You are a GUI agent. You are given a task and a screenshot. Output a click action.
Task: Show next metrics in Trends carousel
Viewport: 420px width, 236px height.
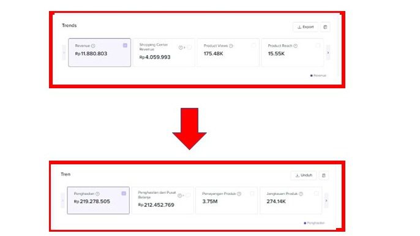328,53
